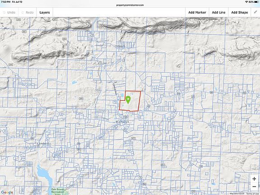Image resolution: width=260 pixels, height=195 pixels.
Task: Click the propertycontrolcenter.com address bar
Action: pos(130,5)
